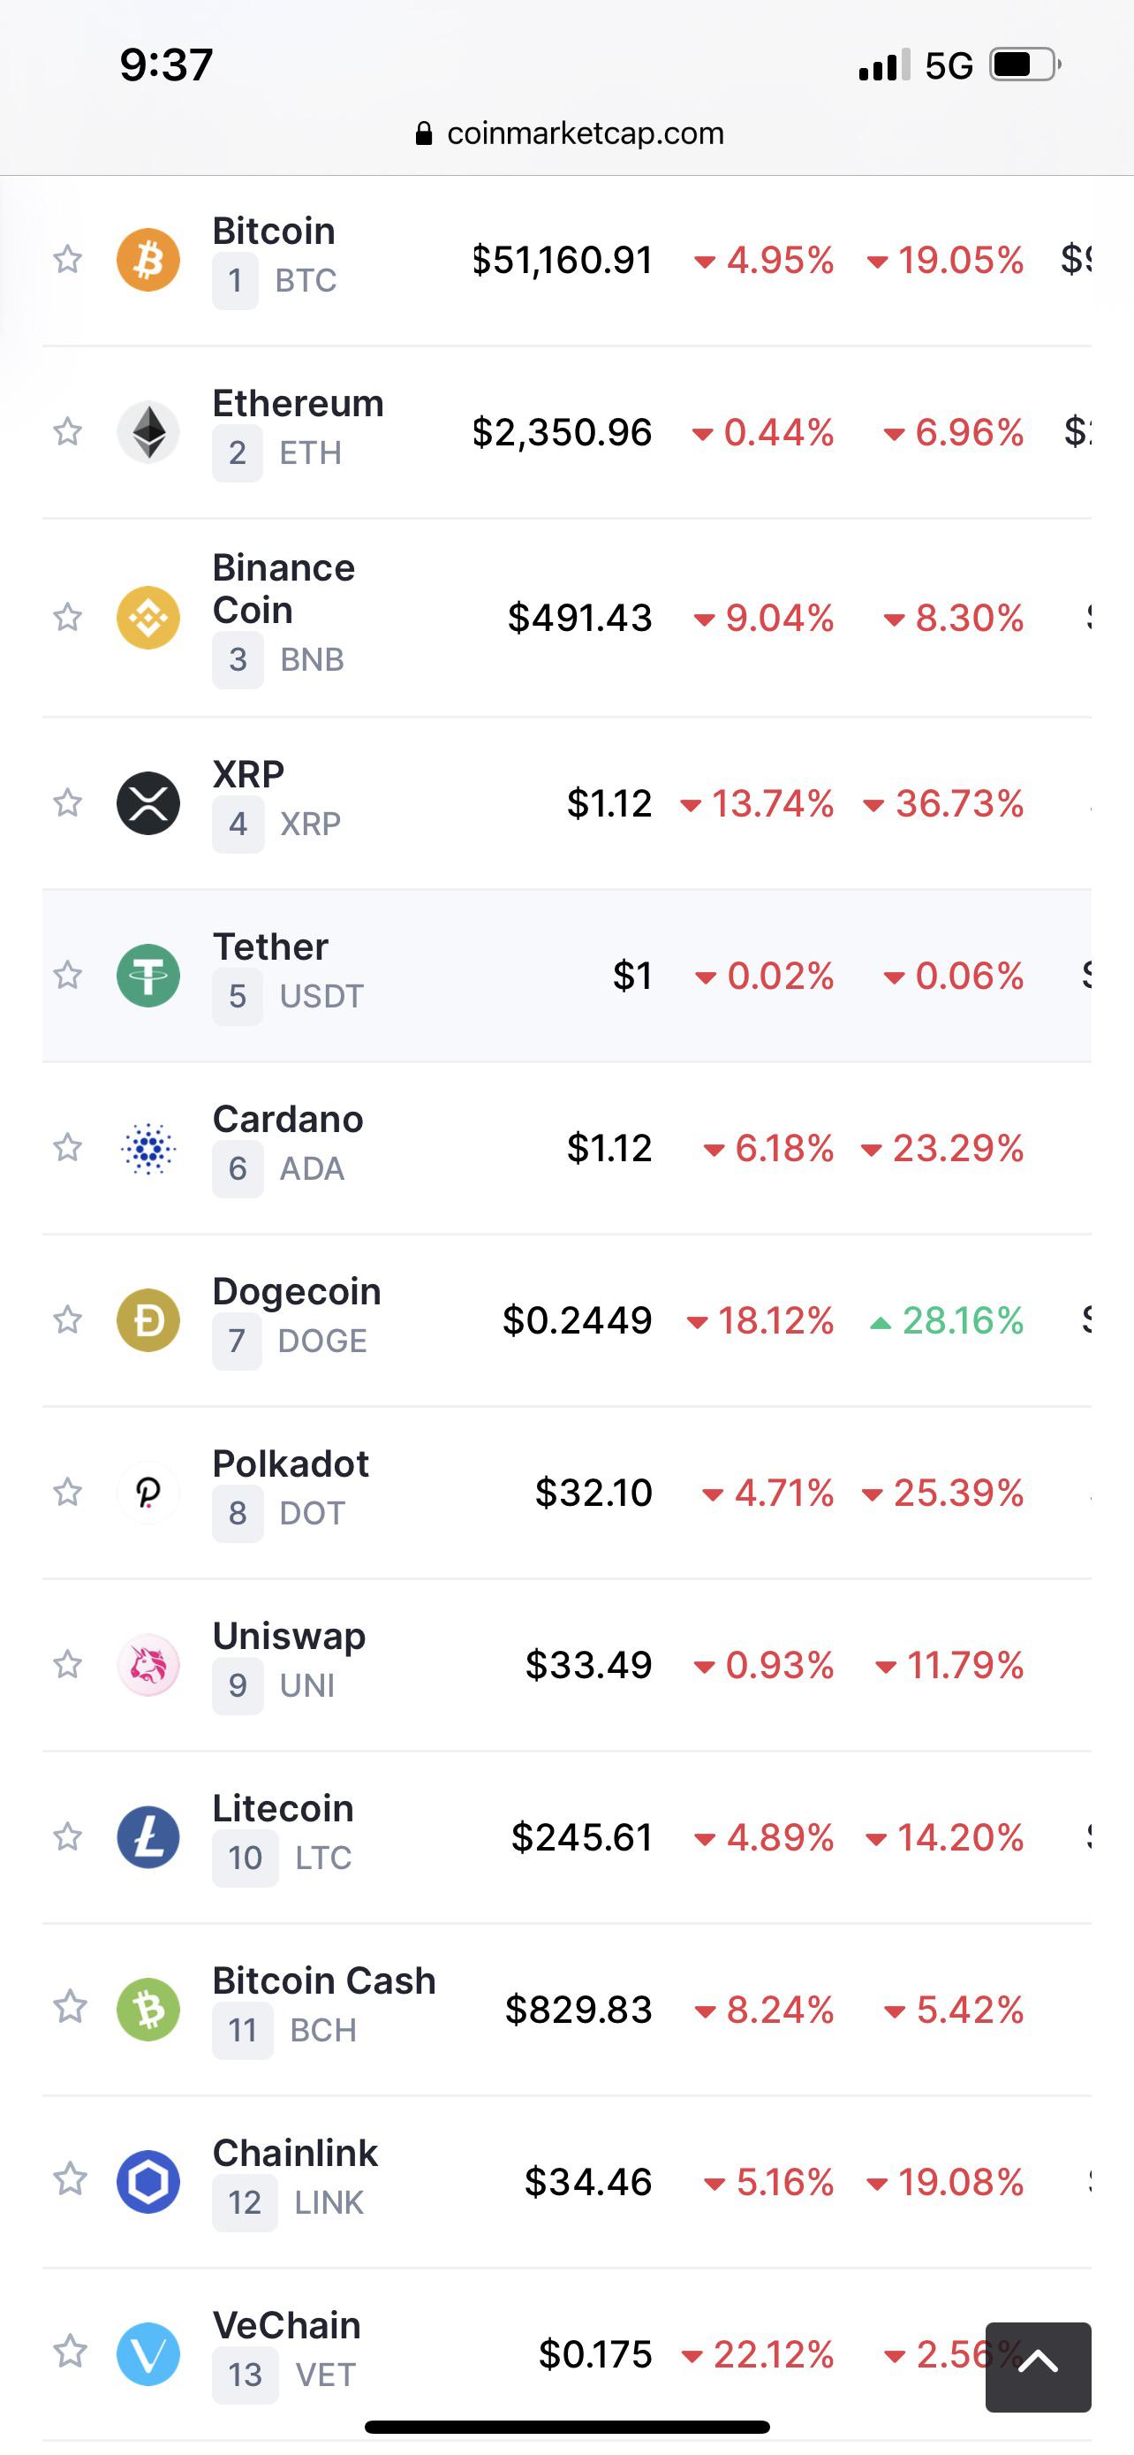1134x2455 pixels.
Task: Click the Tether green logo icon
Action: [147, 975]
